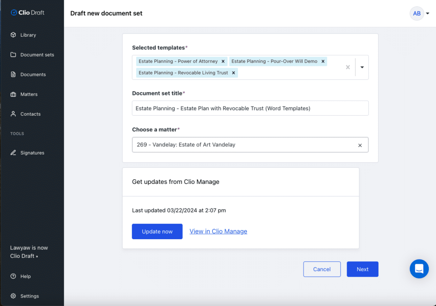Image resolution: width=436 pixels, height=306 pixels.
Task: Cancel the new document set
Action: [322, 269]
